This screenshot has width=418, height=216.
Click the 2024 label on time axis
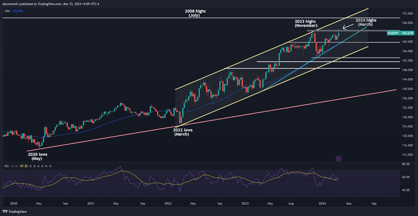[322, 204]
